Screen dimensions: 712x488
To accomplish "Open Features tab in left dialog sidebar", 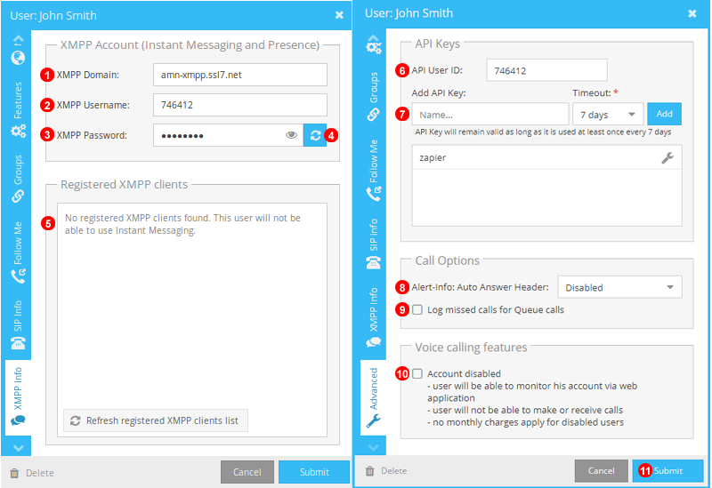I will [x=18, y=109].
